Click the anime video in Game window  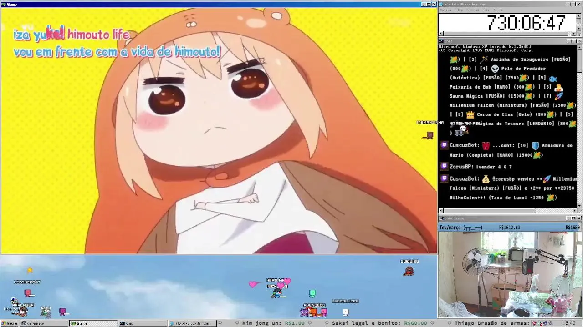(x=219, y=131)
